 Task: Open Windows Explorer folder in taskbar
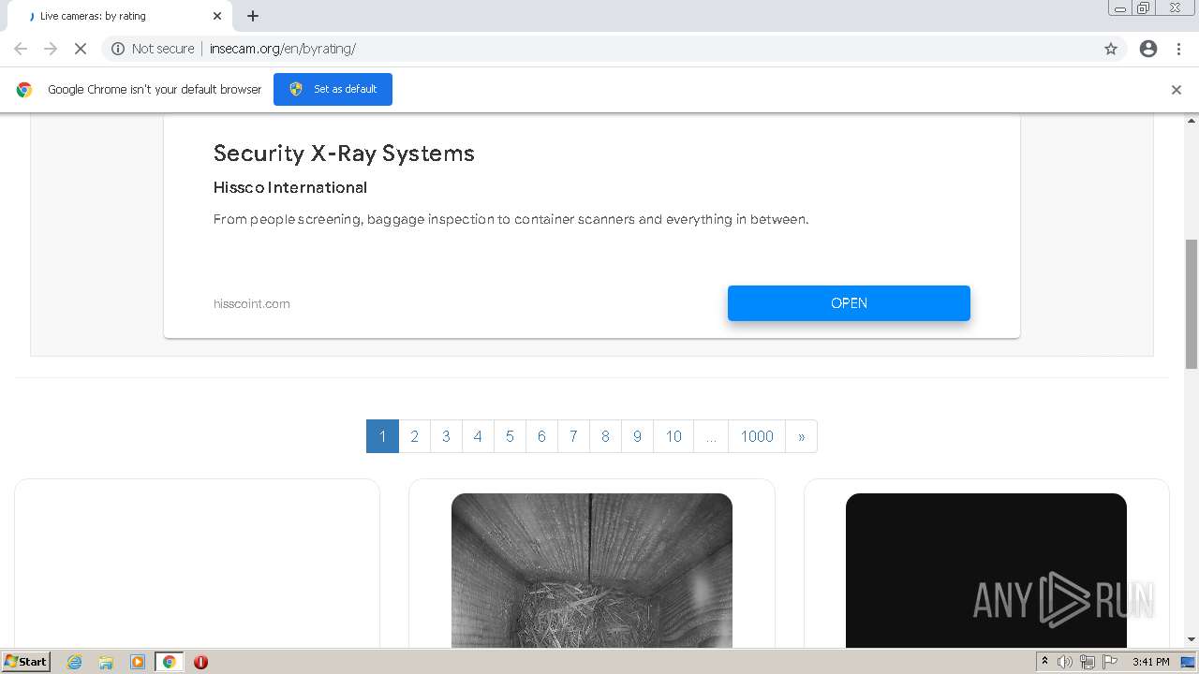106,662
